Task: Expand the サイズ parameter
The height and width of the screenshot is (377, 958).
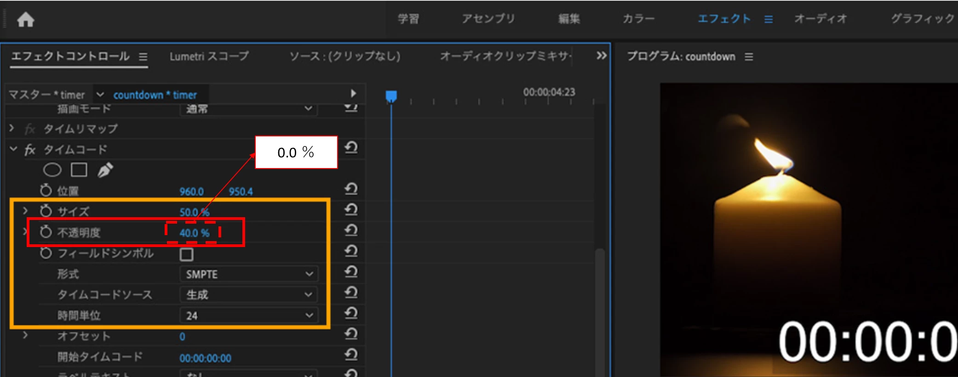Action: pos(25,210)
